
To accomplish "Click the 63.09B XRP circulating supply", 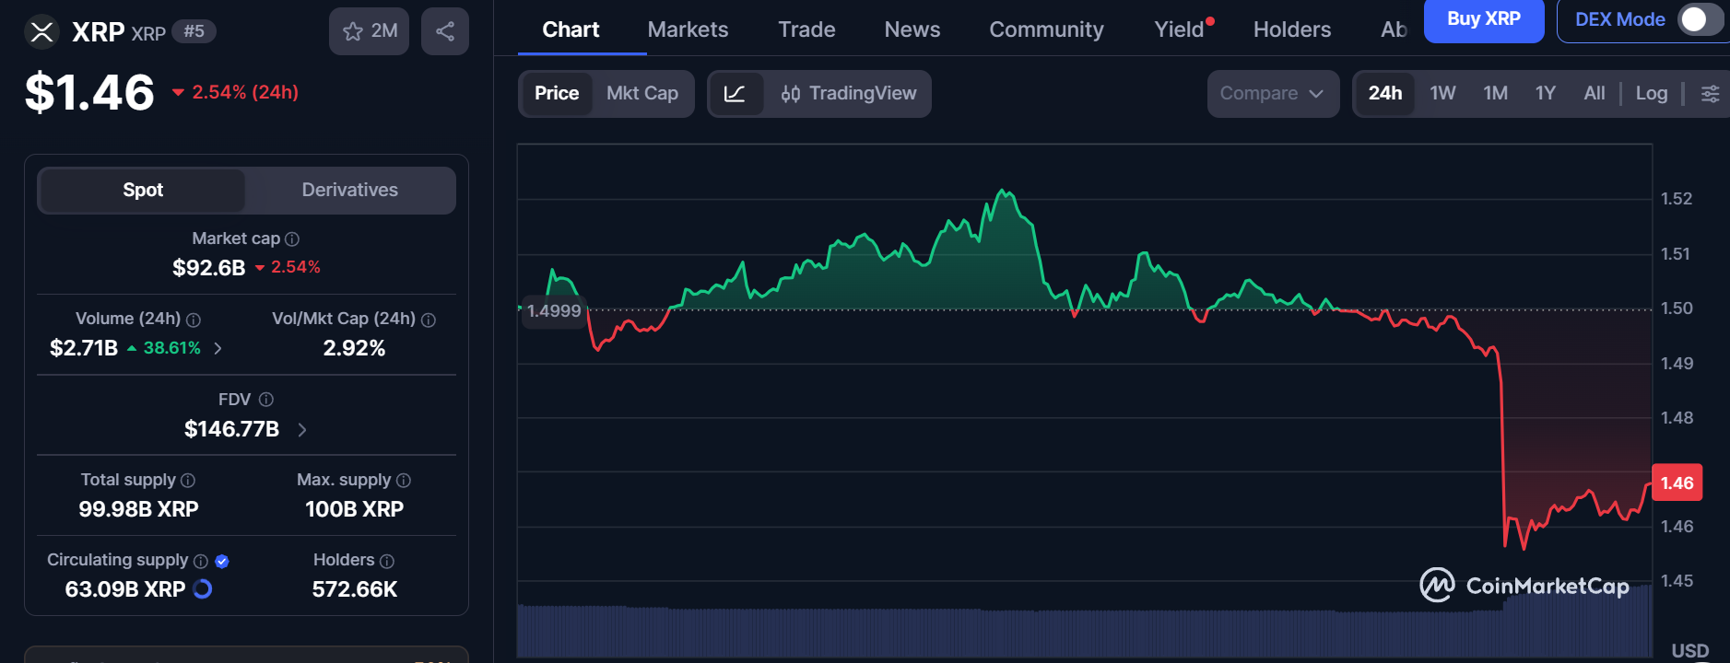I will click(125, 589).
